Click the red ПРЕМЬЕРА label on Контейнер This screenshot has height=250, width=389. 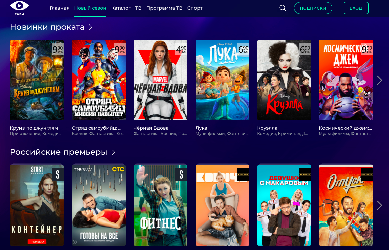37,242
